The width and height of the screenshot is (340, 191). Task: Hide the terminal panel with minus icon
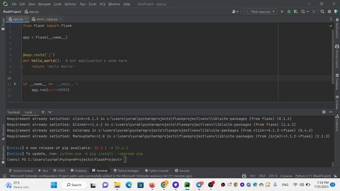(330, 112)
